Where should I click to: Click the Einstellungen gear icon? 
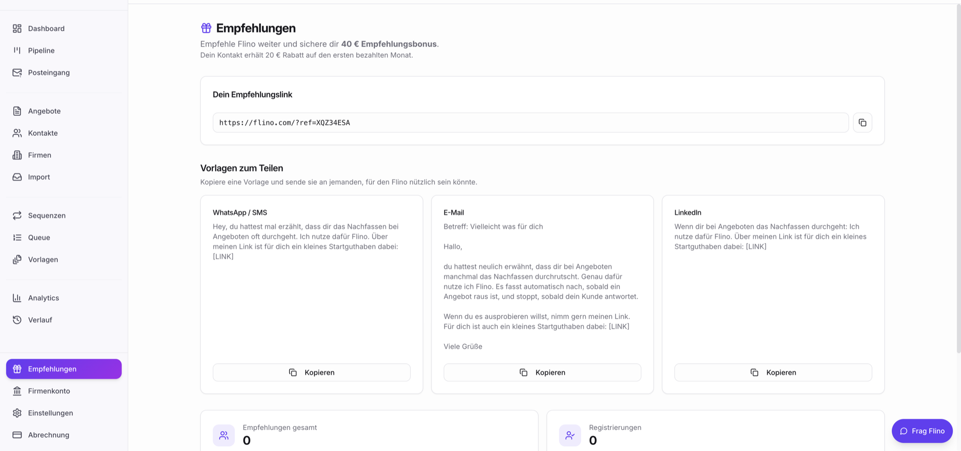[x=17, y=413]
